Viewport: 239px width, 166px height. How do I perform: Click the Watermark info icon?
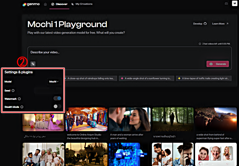coord(19,99)
